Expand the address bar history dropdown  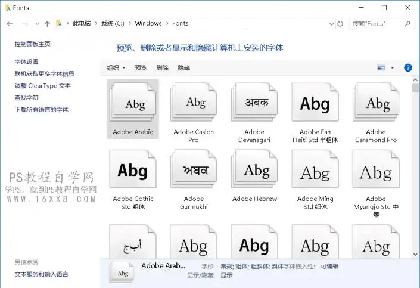[332, 24]
